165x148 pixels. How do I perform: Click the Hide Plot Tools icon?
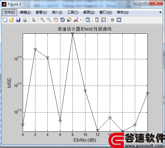point(112,20)
